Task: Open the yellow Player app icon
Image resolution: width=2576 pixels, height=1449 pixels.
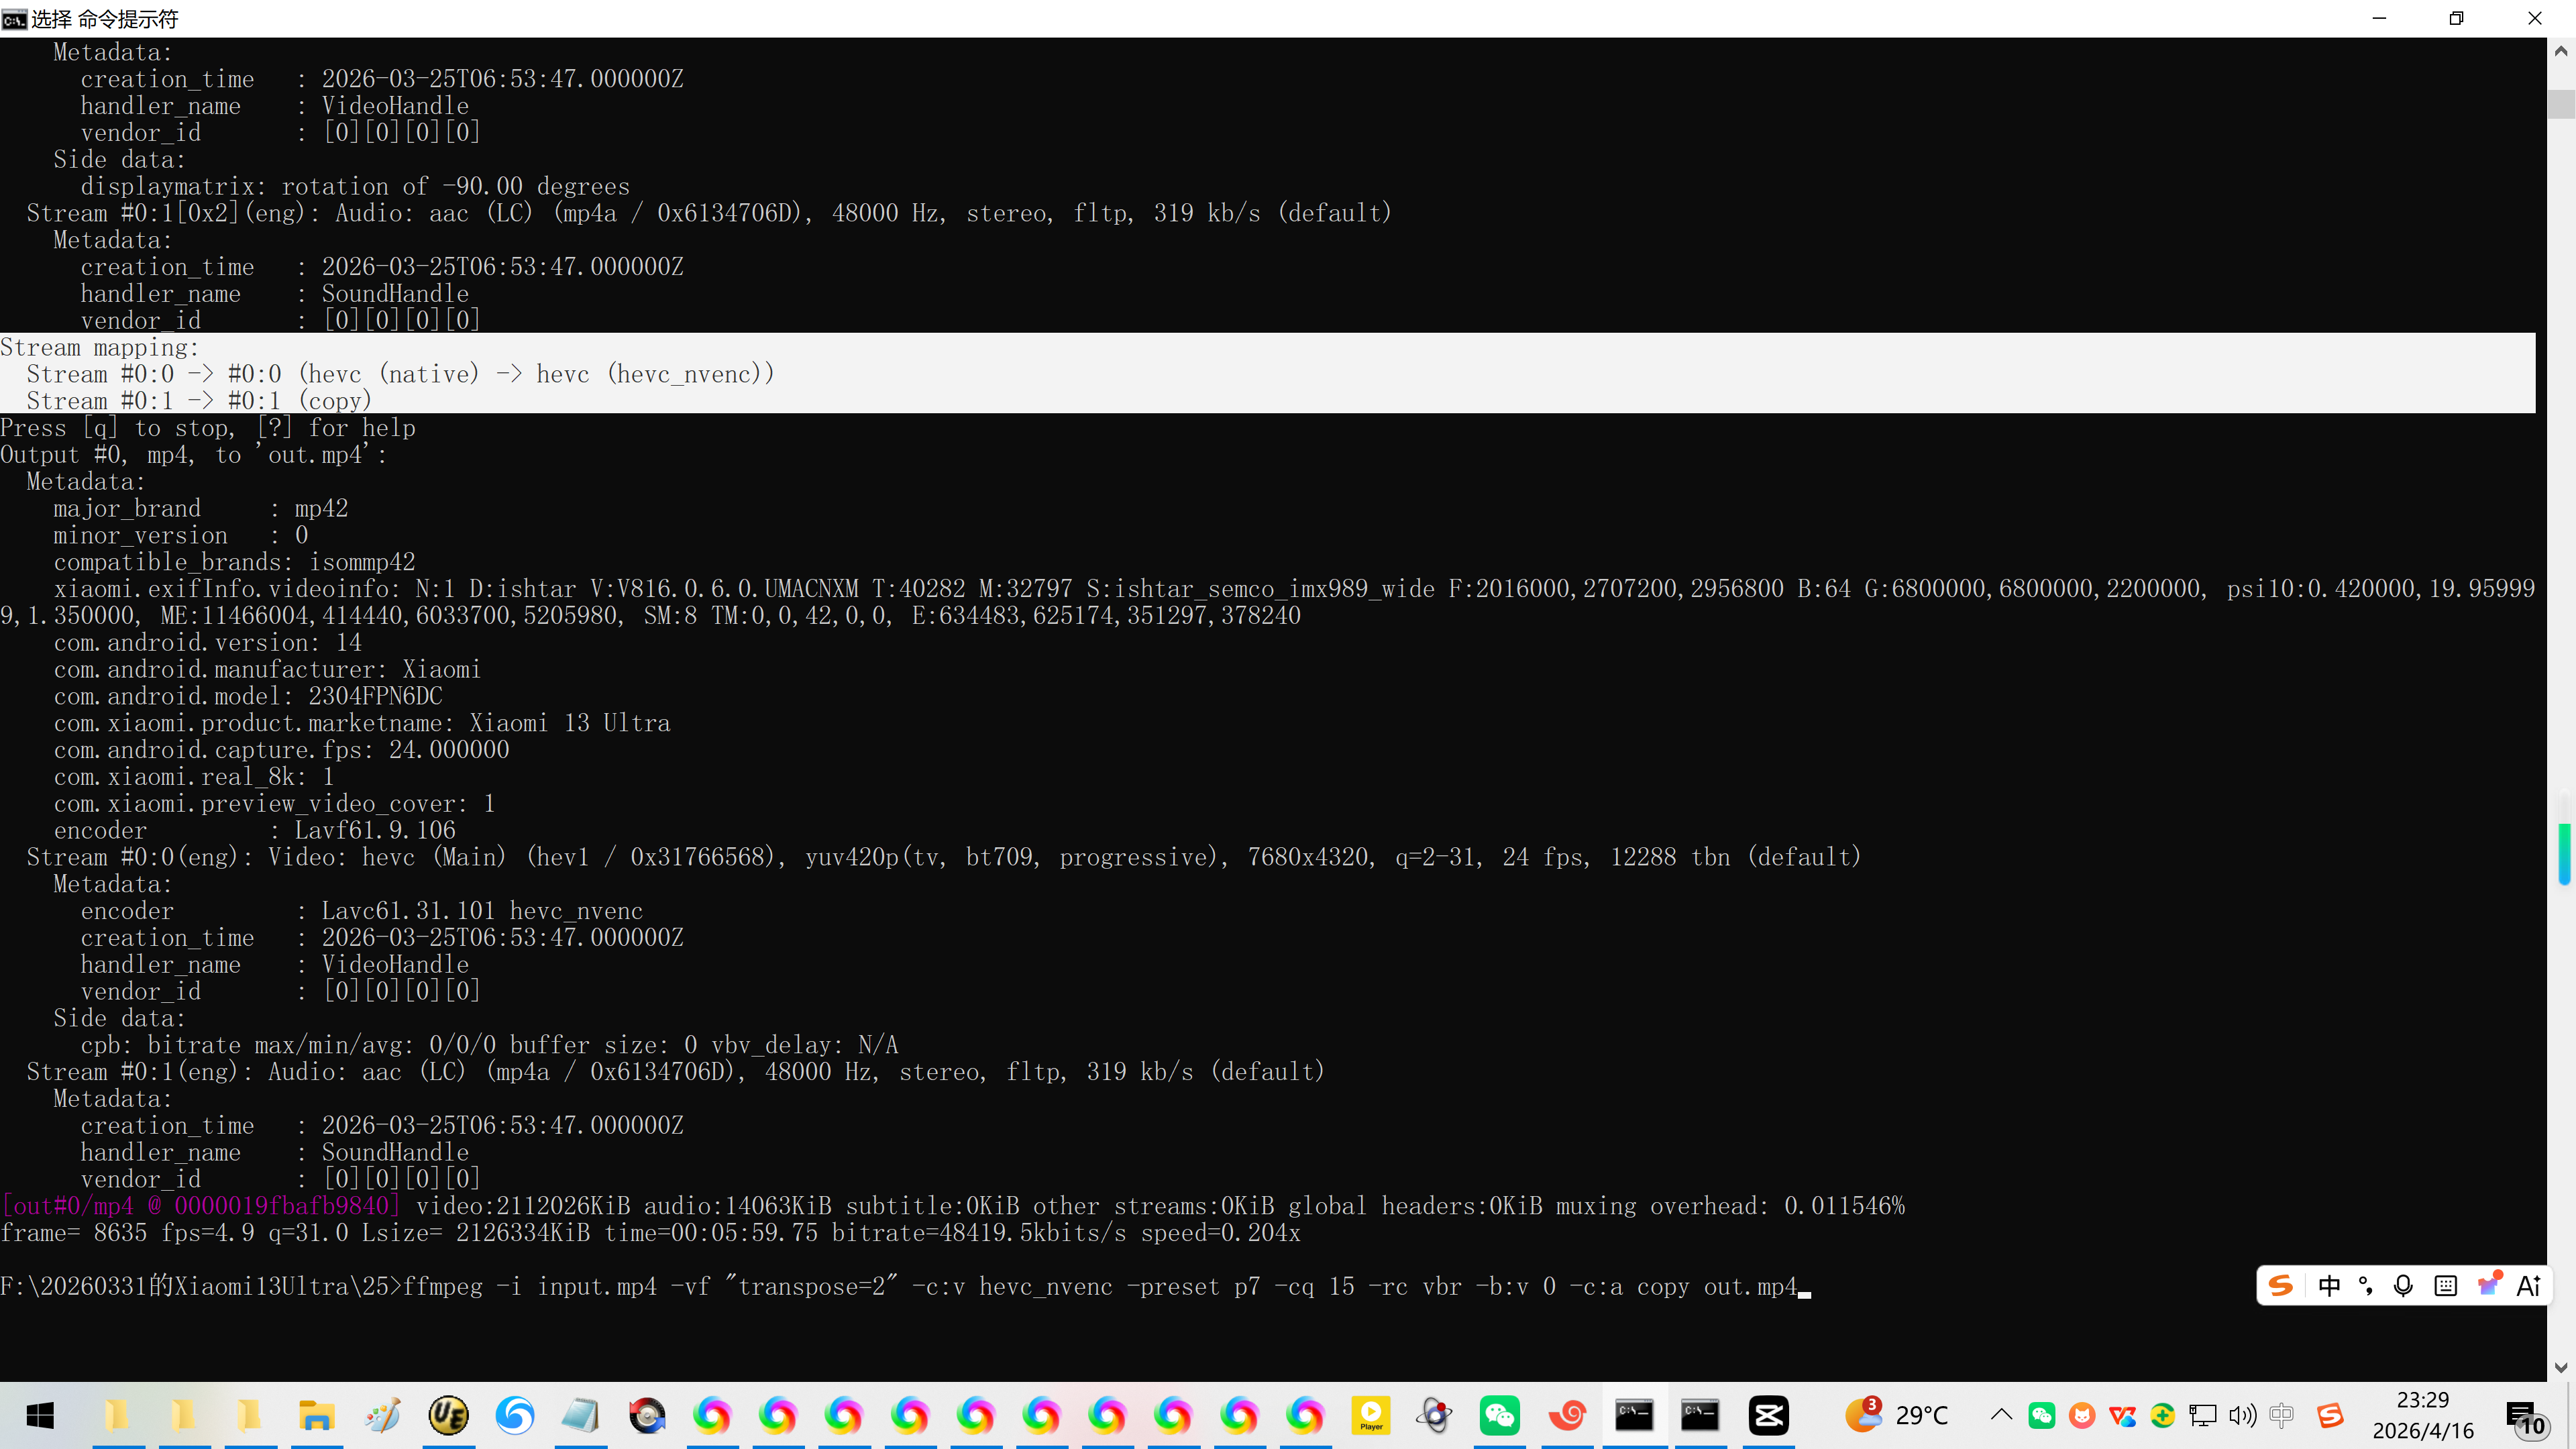Action: click(x=1371, y=1415)
